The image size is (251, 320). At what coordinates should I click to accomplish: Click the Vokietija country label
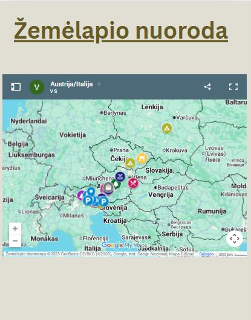(73, 135)
